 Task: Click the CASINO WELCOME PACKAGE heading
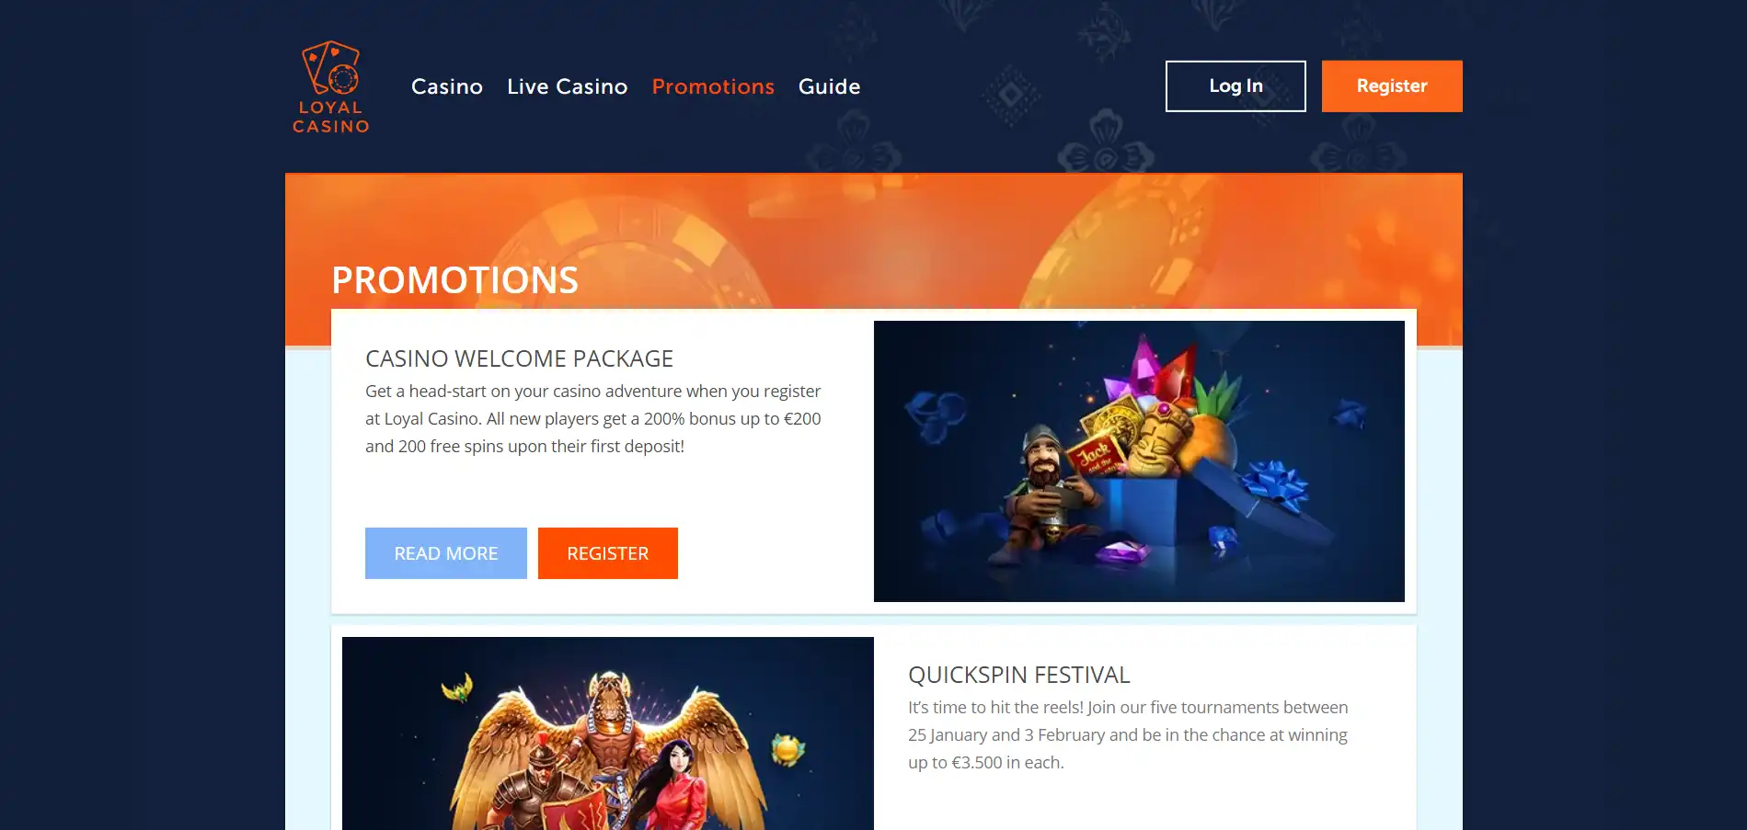click(520, 358)
